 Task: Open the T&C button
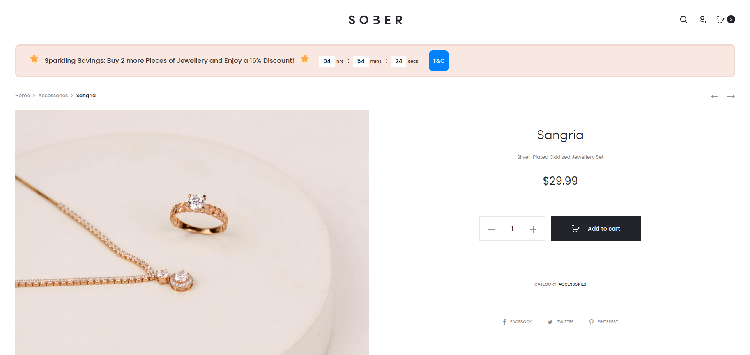[x=439, y=61]
